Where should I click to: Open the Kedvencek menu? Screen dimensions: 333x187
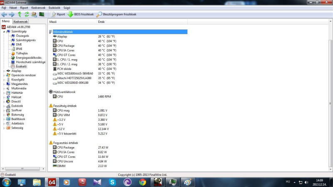coord(38,7)
